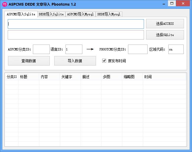The width and height of the screenshot is (192, 152).
Task: Select the 缩略图 column header
Action: tap(132, 77)
